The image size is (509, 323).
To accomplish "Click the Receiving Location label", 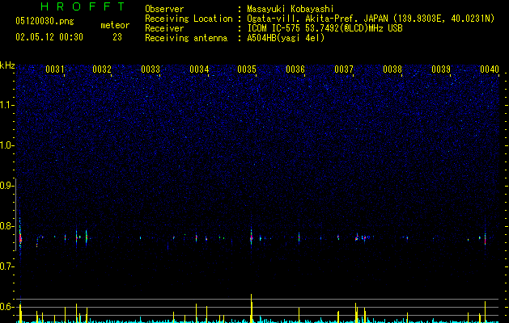I will pos(189,19).
